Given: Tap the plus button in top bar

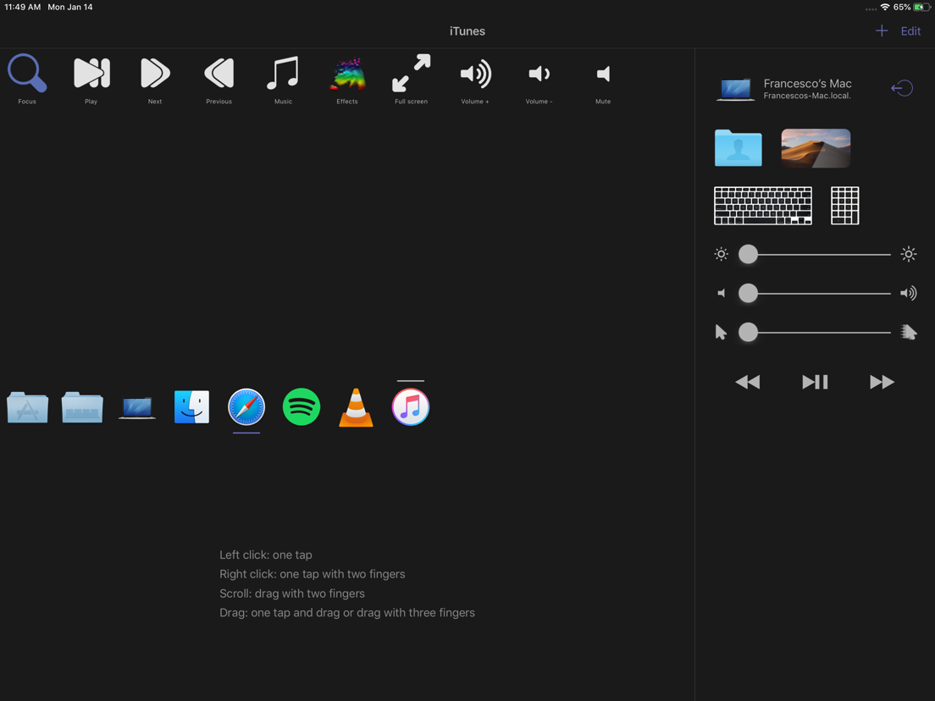Looking at the screenshot, I should point(882,31).
